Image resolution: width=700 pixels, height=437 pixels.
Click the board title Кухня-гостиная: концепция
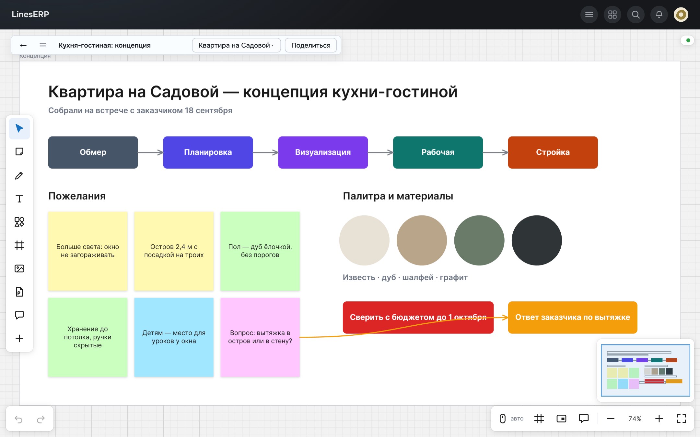coord(104,45)
